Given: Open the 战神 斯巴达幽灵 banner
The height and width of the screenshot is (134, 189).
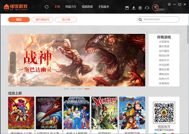Looking at the screenshot, I should pyautogui.click(x=77, y=60).
